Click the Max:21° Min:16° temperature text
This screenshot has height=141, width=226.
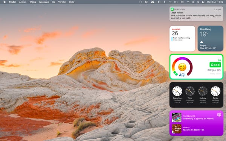pos(208,48)
